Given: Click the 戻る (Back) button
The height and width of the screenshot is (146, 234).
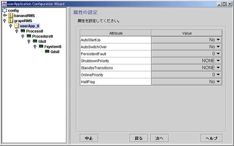Looking at the screenshot, I should [139, 138].
